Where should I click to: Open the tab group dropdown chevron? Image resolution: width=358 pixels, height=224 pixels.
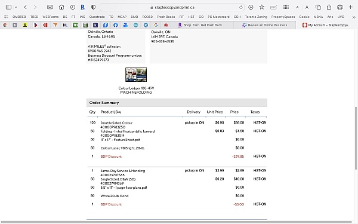(16, 7)
